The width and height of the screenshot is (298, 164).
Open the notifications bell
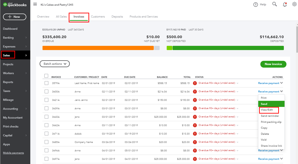[x=285, y=5]
